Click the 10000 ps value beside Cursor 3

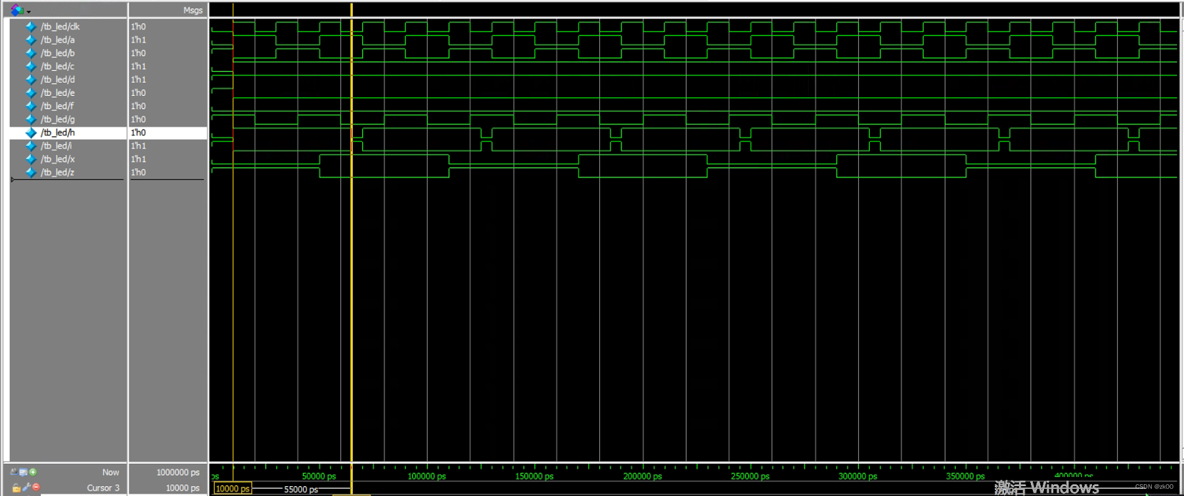pos(183,488)
